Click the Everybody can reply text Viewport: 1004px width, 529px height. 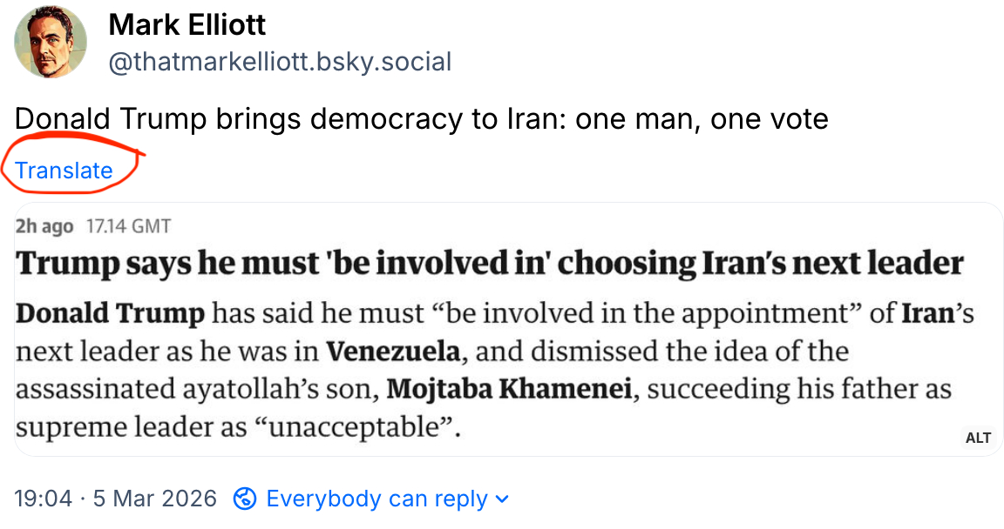click(376, 499)
